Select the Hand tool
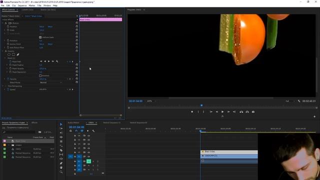320x180 pixels. click(x=61, y=167)
